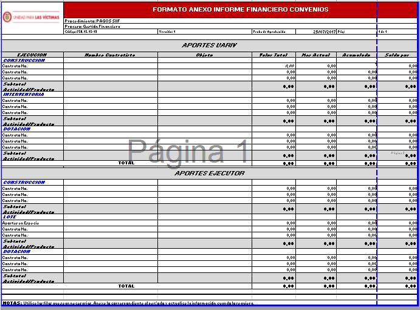
Task: Click the Objeto column header
Action: point(205,55)
